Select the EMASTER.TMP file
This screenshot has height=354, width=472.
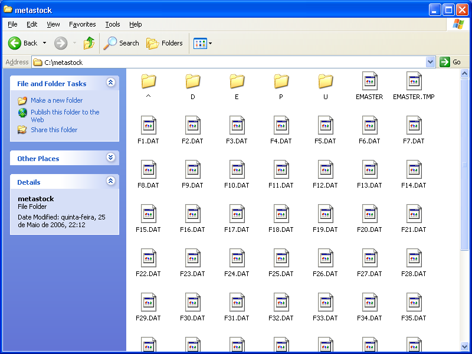point(414,81)
